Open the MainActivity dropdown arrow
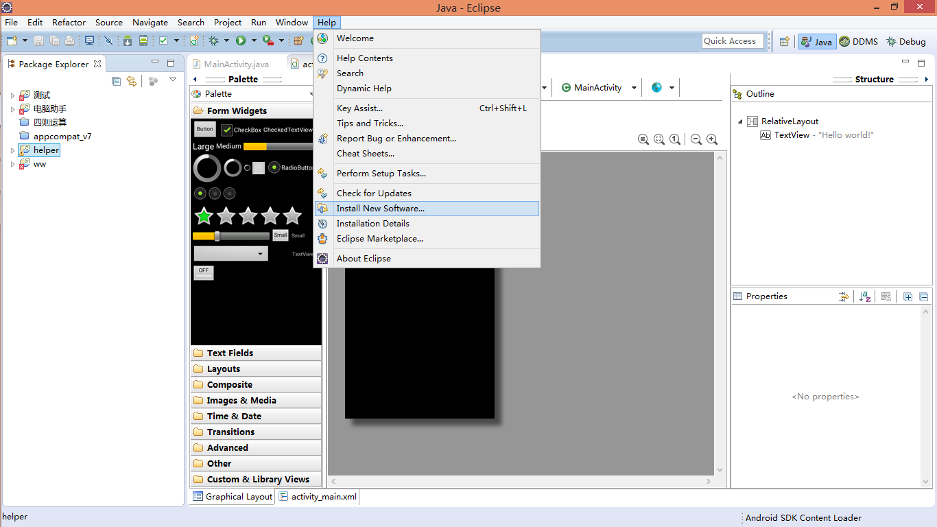 point(634,88)
